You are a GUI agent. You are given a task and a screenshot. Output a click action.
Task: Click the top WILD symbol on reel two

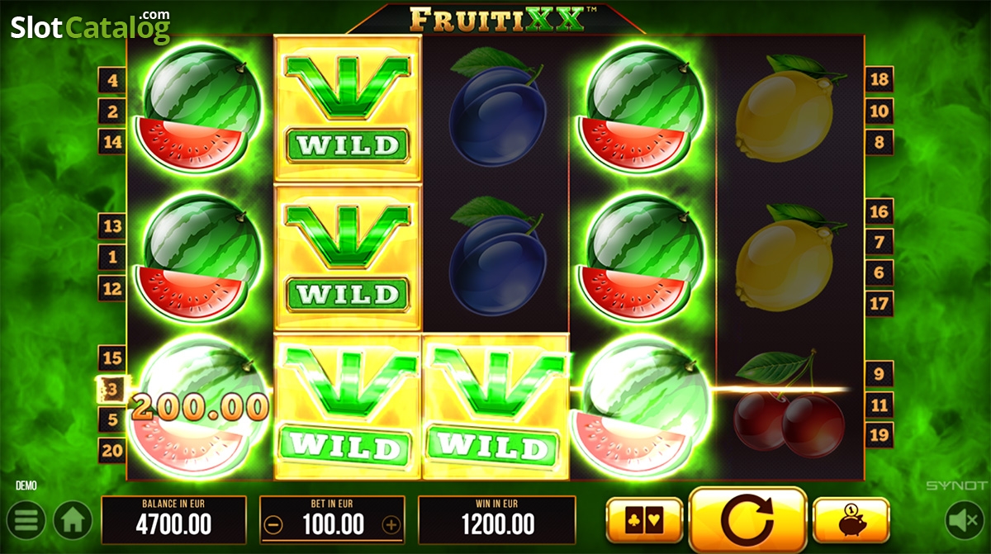click(348, 109)
